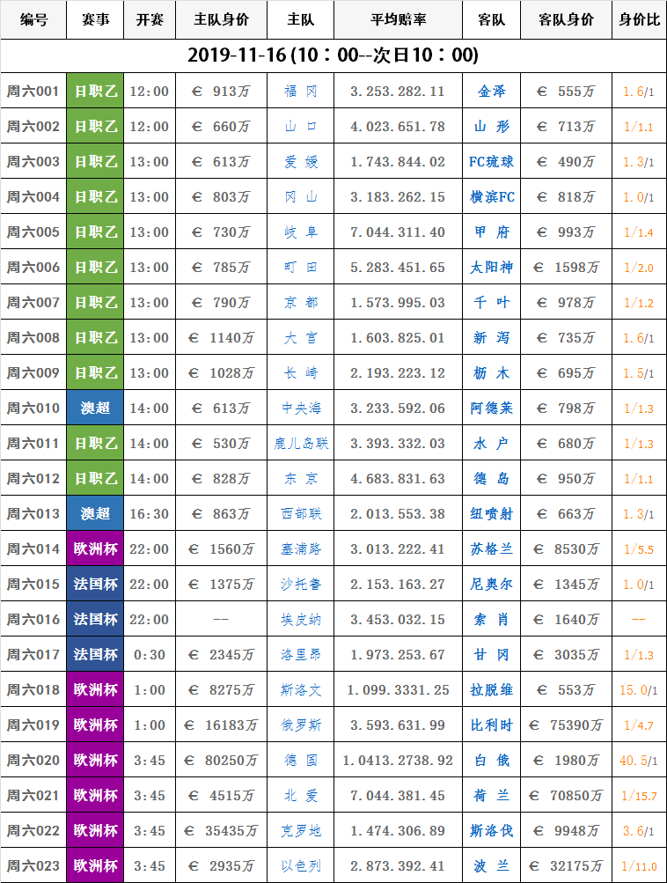Open away team 比利时 link
667x883 pixels.
[492, 725]
